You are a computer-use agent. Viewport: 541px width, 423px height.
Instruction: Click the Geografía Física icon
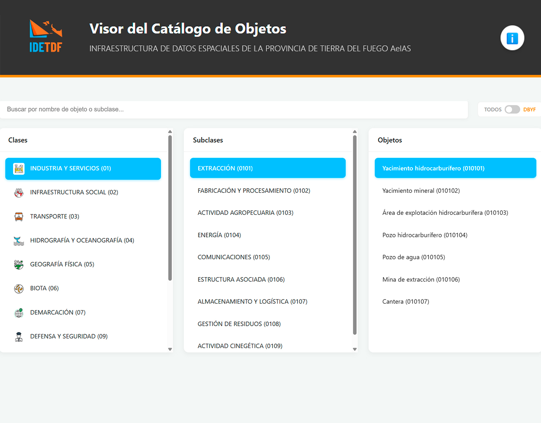pyautogui.click(x=19, y=264)
